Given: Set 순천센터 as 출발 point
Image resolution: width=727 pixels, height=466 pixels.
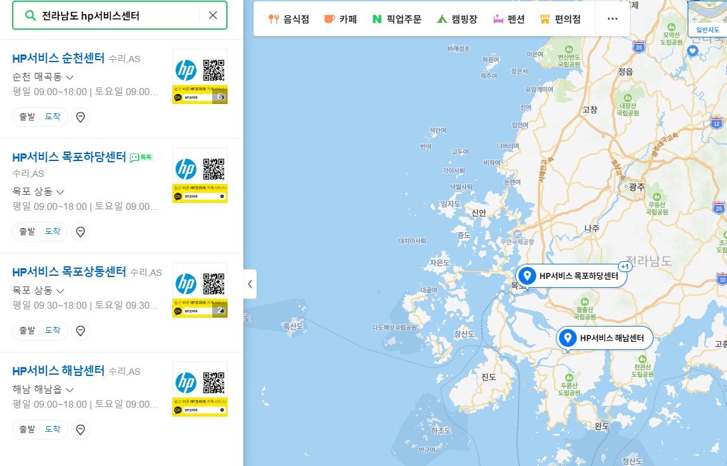Looking at the screenshot, I should click(27, 117).
